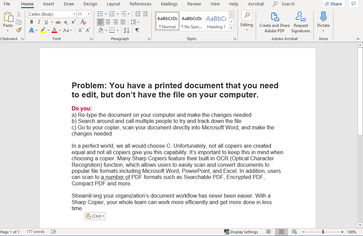Open the font size dropdown
Image resolution: width=363 pixels, height=236 pixels.
tap(89, 14)
